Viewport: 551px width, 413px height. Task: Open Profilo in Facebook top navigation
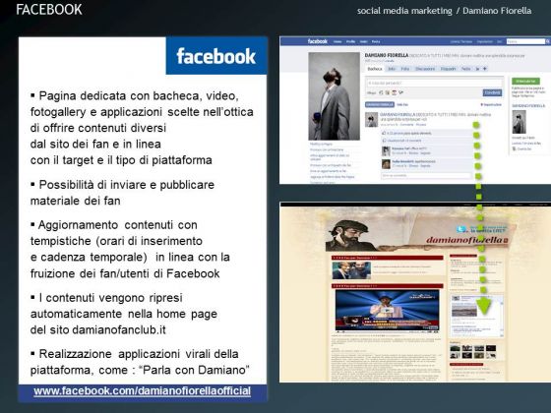(350, 41)
